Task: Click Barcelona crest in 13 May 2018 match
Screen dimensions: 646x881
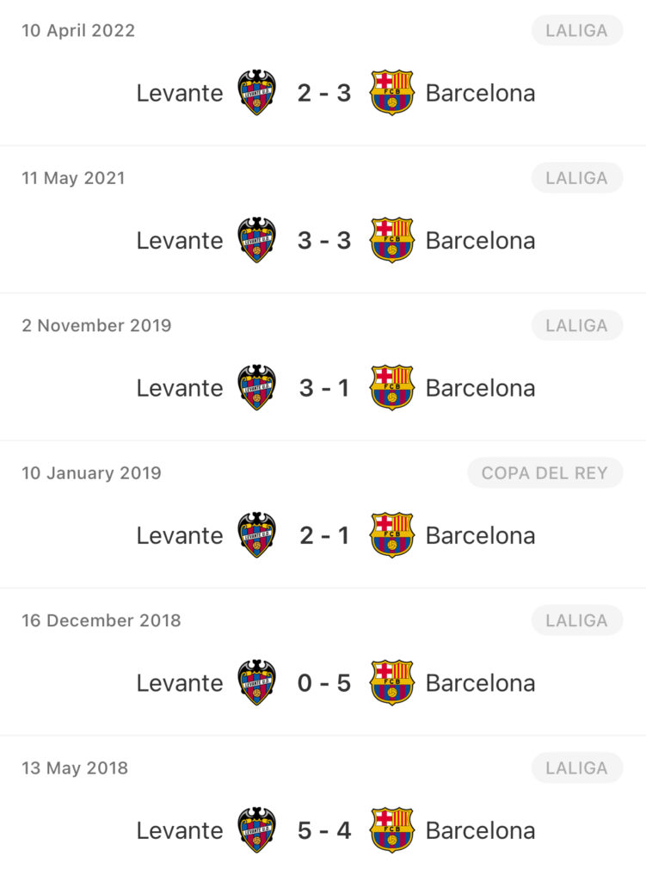Action: tap(392, 830)
